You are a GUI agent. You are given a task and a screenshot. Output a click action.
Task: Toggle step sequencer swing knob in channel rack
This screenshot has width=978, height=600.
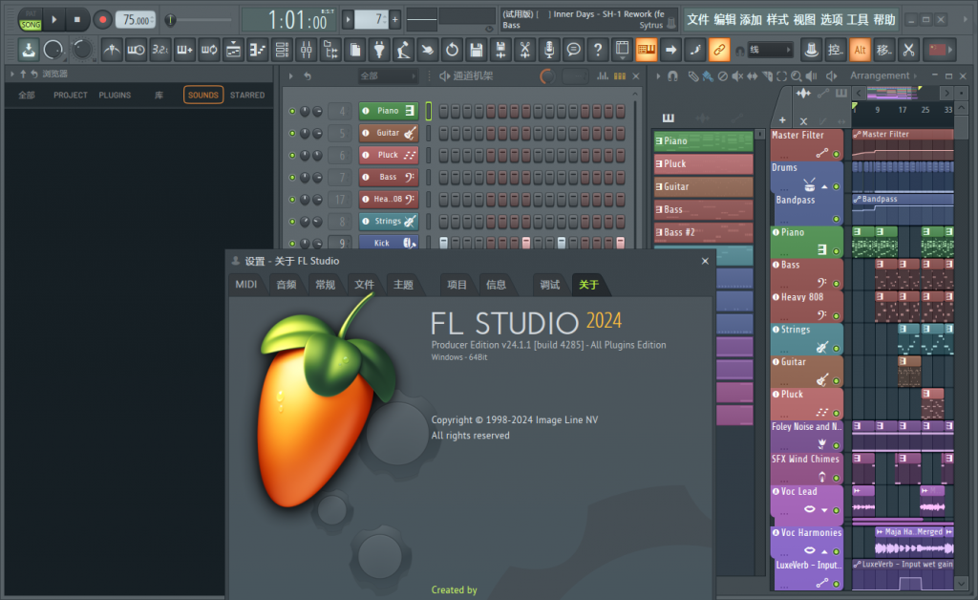click(x=547, y=76)
